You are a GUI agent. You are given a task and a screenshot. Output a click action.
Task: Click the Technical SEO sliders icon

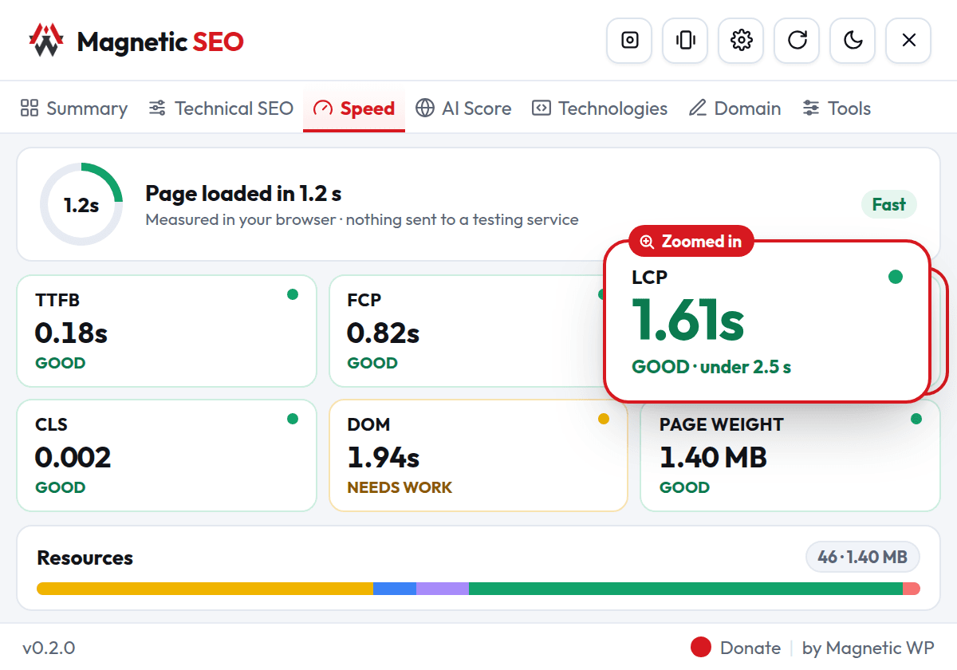click(x=157, y=108)
